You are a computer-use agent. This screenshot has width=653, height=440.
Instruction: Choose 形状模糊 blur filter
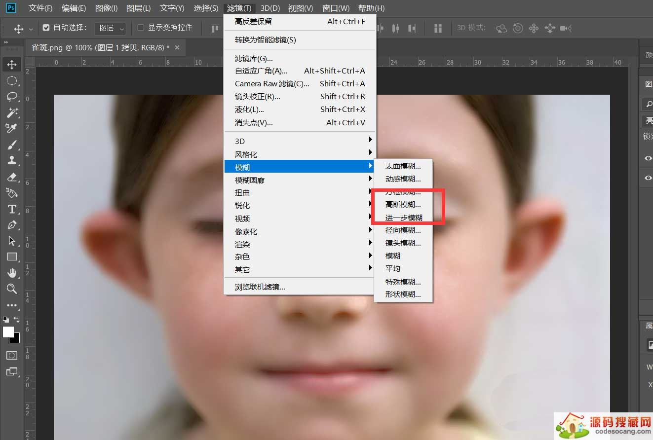pyautogui.click(x=403, y=294)
